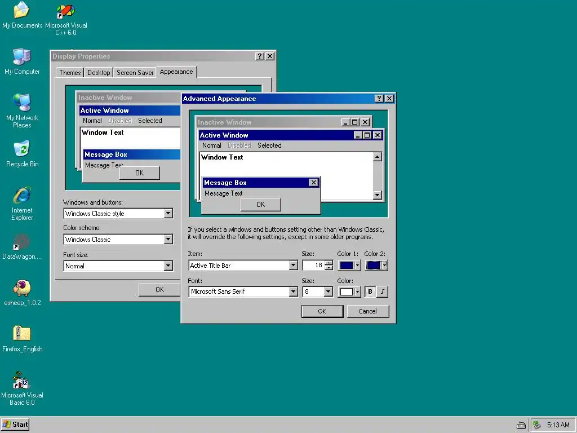Switch to the Themes tab
577x433 pixels.
point(70,73)
